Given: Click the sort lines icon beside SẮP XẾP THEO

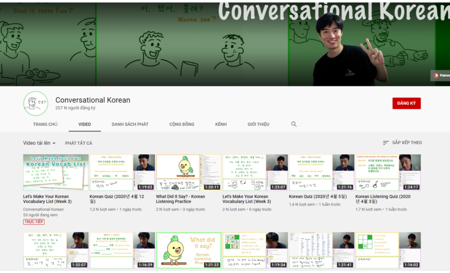Looking at the screenshot, I should (385, 143).
